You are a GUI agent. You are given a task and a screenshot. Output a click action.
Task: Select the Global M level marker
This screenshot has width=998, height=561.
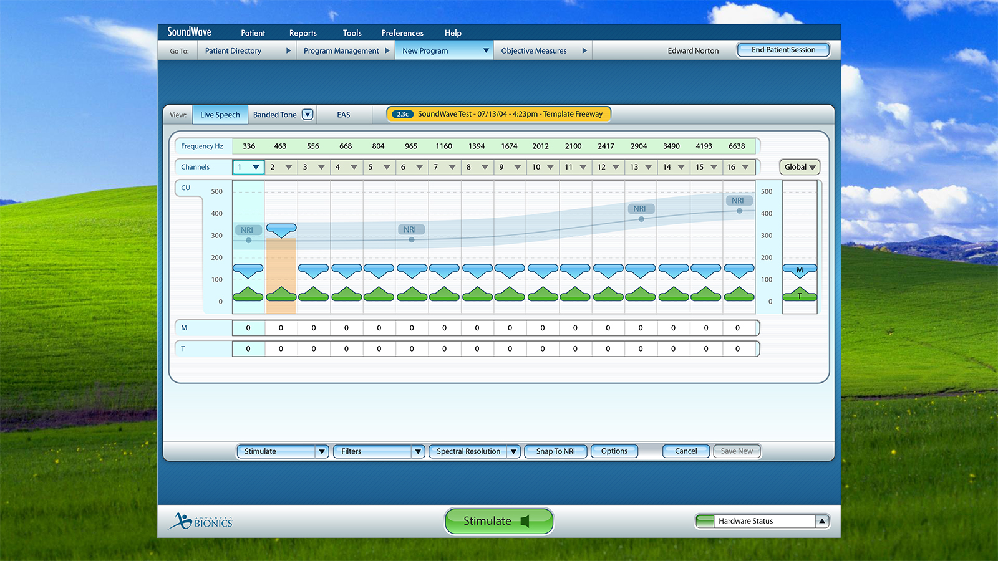click(x=800, y=271)
